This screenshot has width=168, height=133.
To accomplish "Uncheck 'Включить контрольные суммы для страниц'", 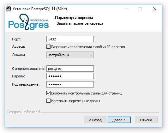I will tap(48, 93).
